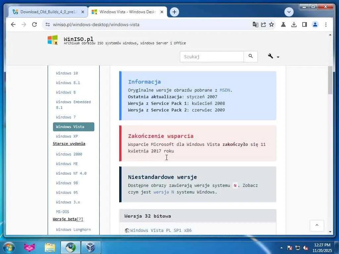Reload the current page
339x254 pixels.
pos(34,24)
